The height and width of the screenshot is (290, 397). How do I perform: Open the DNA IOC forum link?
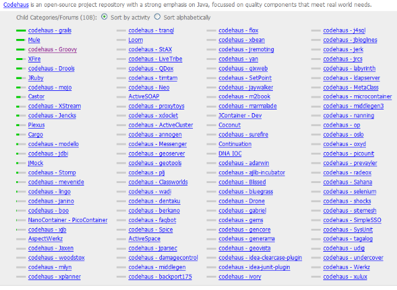[230, 154]
